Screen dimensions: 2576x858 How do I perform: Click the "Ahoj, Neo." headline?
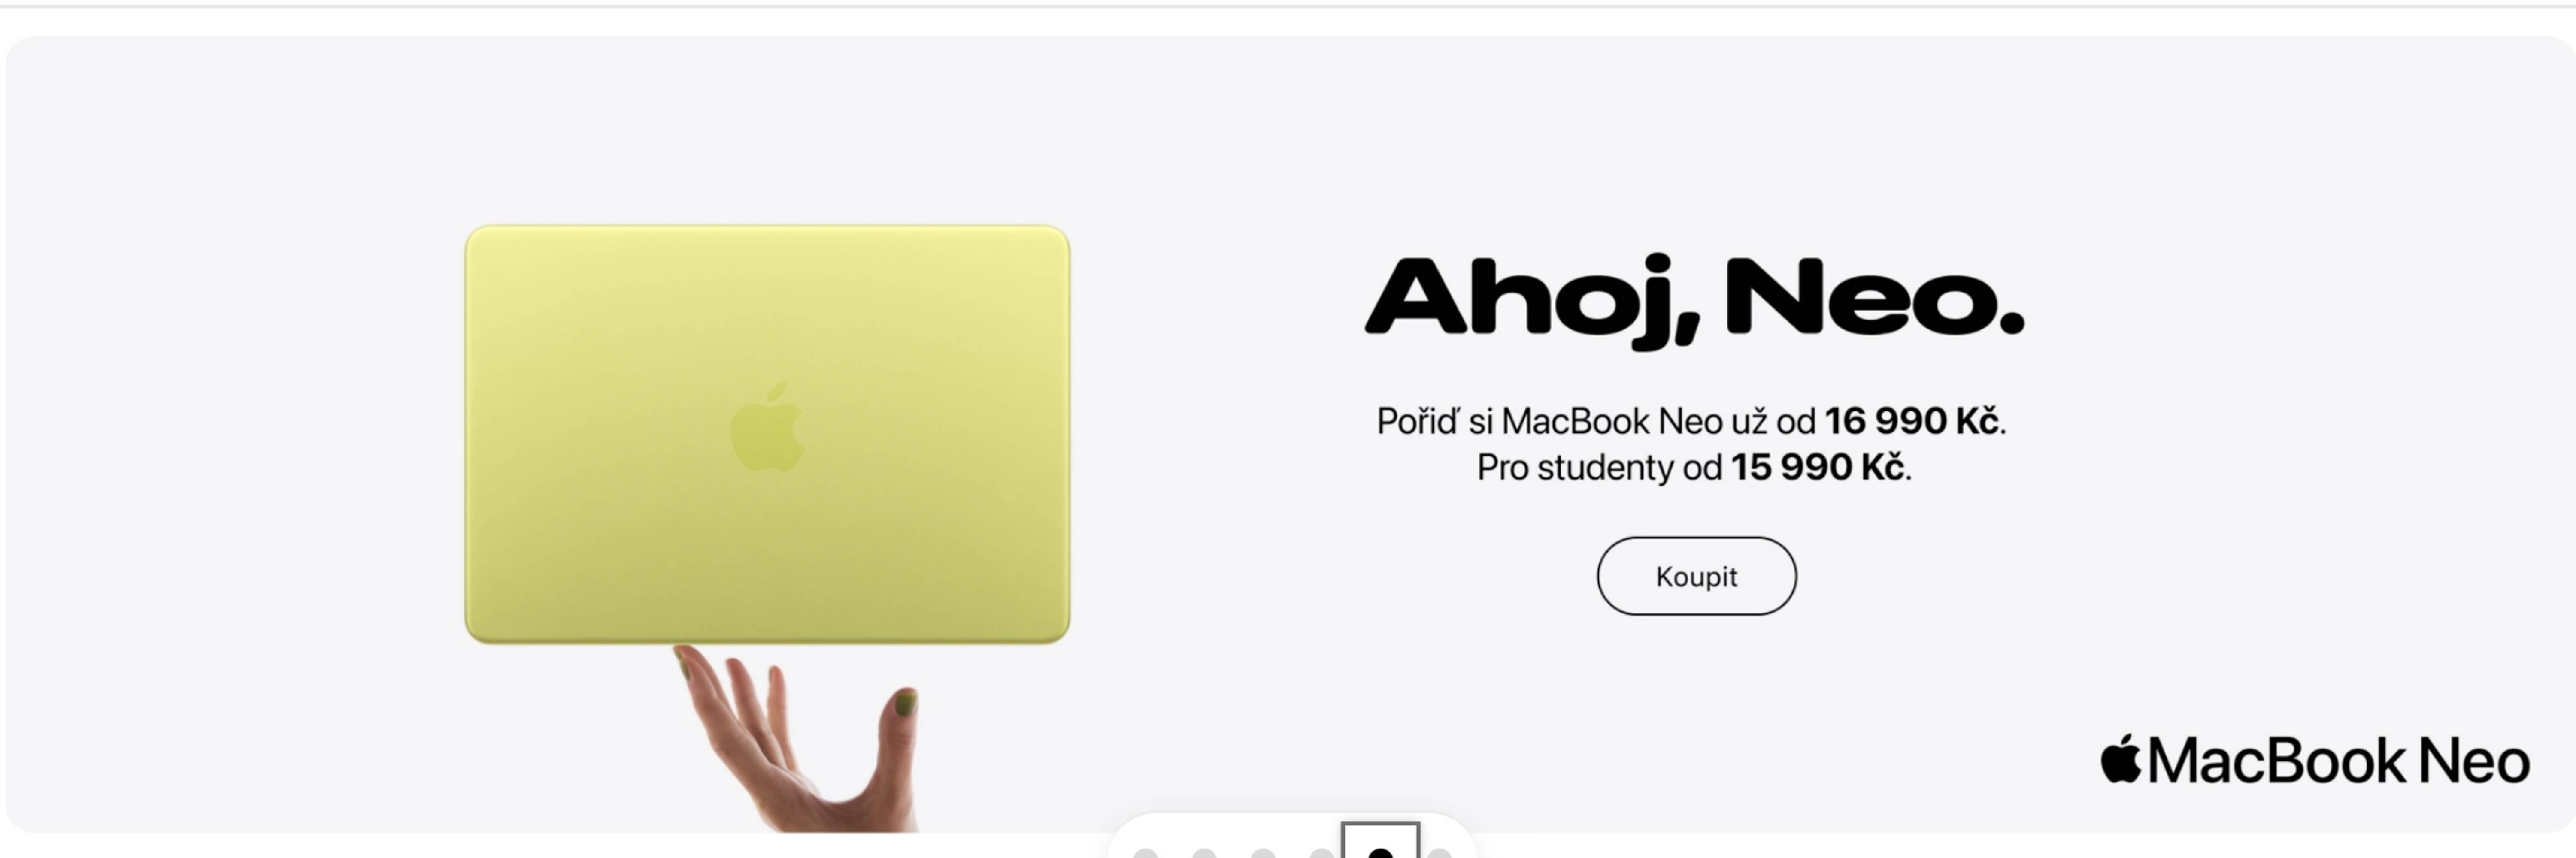[x=1695, y=299]
